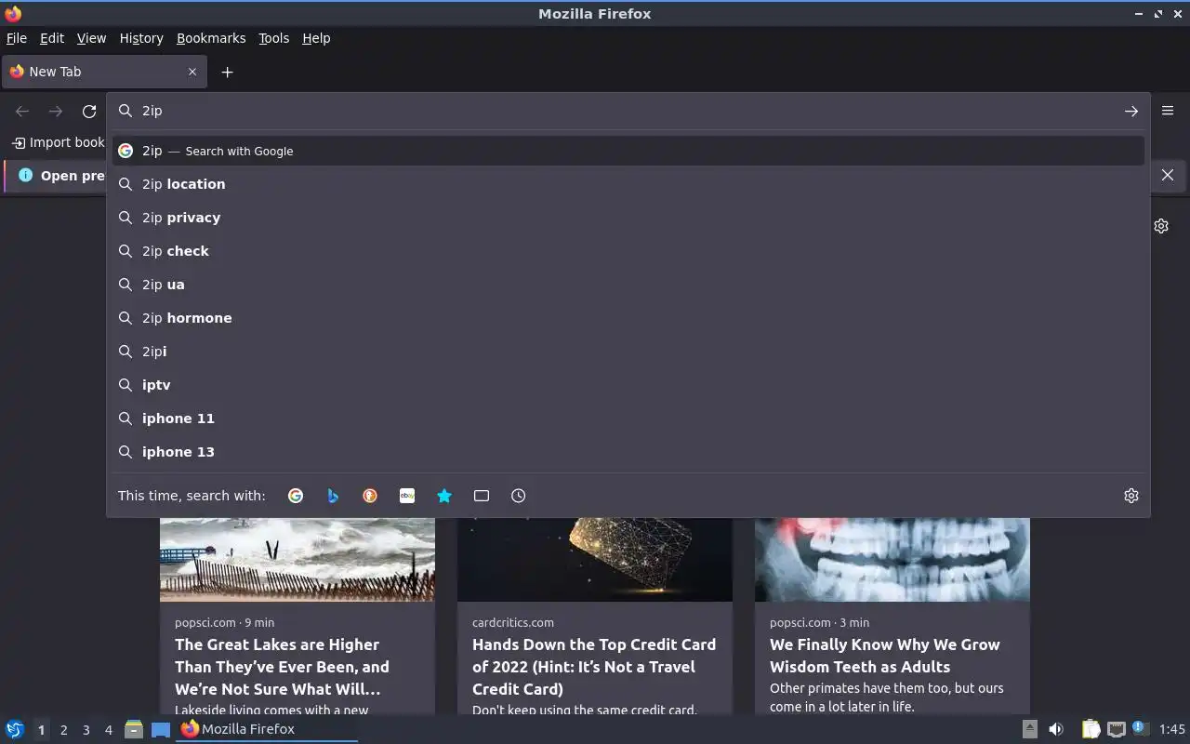Select the '2ip check' suggestion
This screenshot has height=744, width=1190.
(628, 251)
